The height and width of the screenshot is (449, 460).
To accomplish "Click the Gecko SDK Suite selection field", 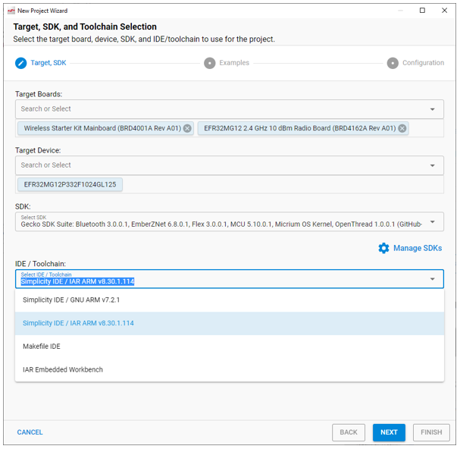I will click(x=230, y=222).
